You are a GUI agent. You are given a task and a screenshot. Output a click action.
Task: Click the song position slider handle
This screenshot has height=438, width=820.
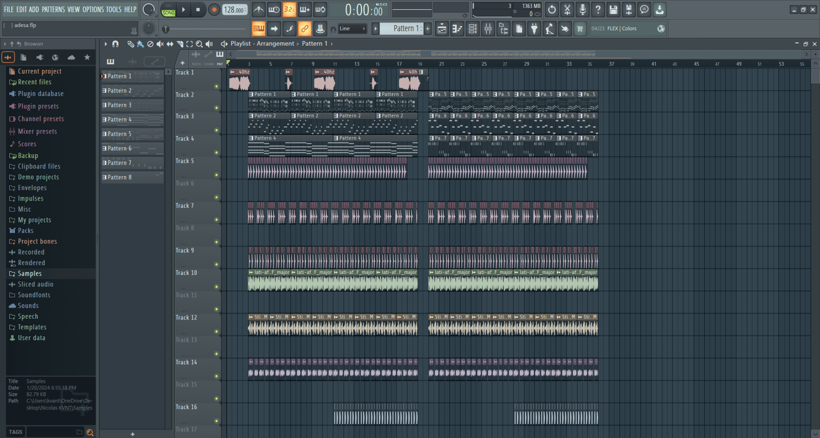point(166,29)
